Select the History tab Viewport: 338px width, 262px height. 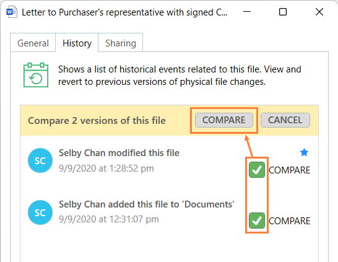77,43
